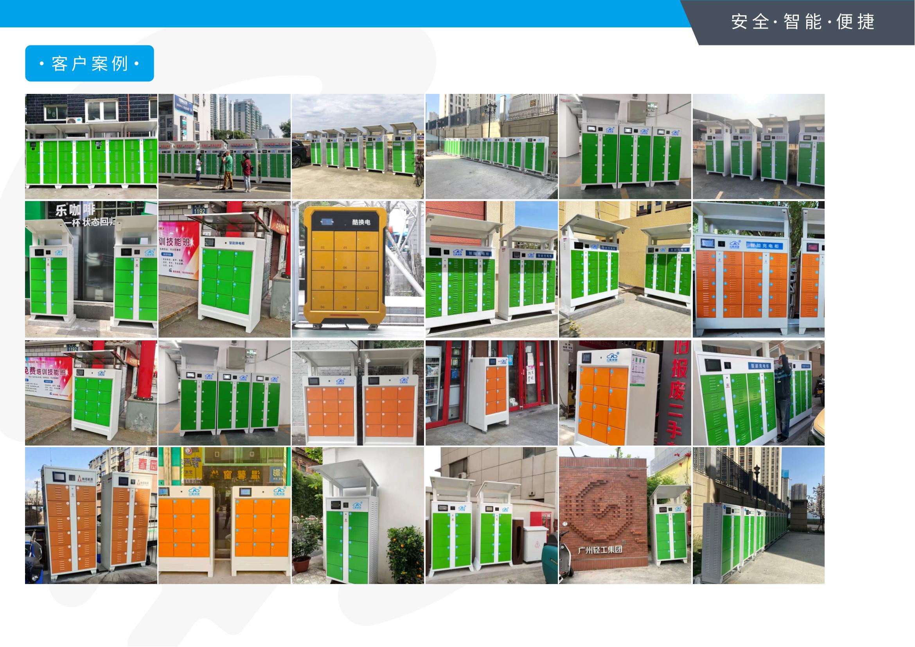The height and width of the screenshot is (647, 915).
Task: Click the 训技能班 poster cabinet photo
Action: (x=225, y=269)
